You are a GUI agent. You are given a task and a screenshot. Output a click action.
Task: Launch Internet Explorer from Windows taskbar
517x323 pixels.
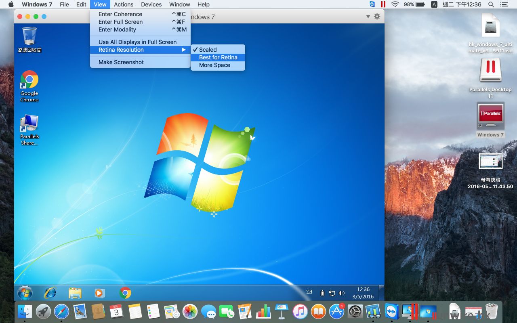coord(50,293)
